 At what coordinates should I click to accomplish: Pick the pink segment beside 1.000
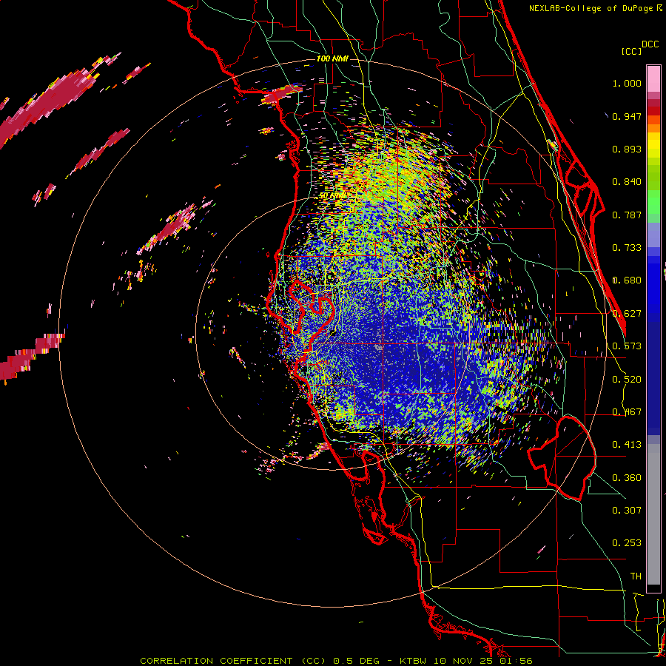click(653, 79)
